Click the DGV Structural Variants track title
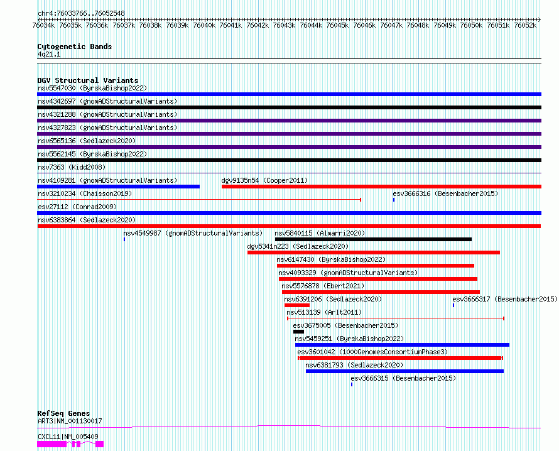 click(x=88, y=80)
